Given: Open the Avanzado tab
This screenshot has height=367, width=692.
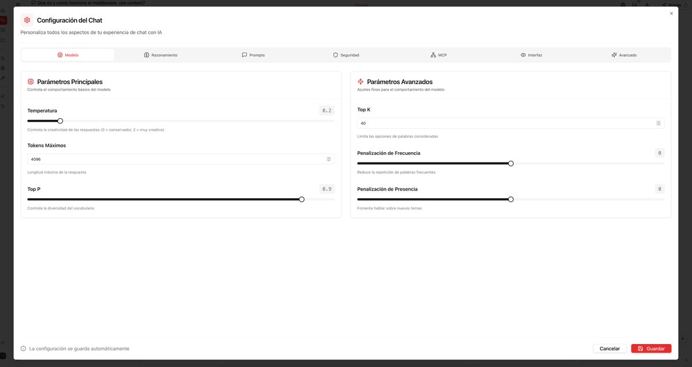Looking at the screenshot, I should click(624, 55).
